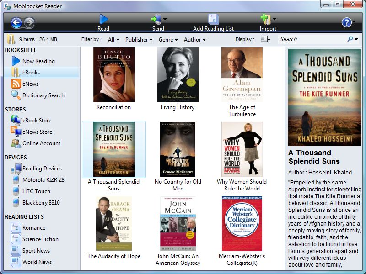Click the Science Fiction reading list icon
Screen dimensions: 366x274
(16, 239)
